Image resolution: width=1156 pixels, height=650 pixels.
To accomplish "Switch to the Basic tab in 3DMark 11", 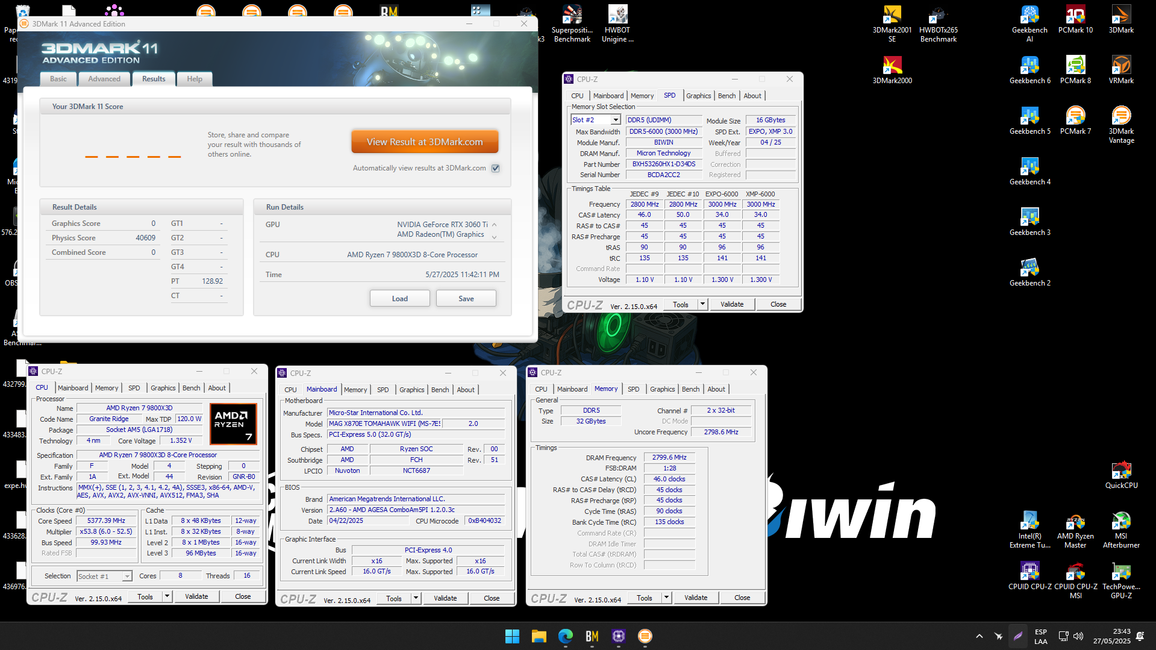I will coord(58,79).
